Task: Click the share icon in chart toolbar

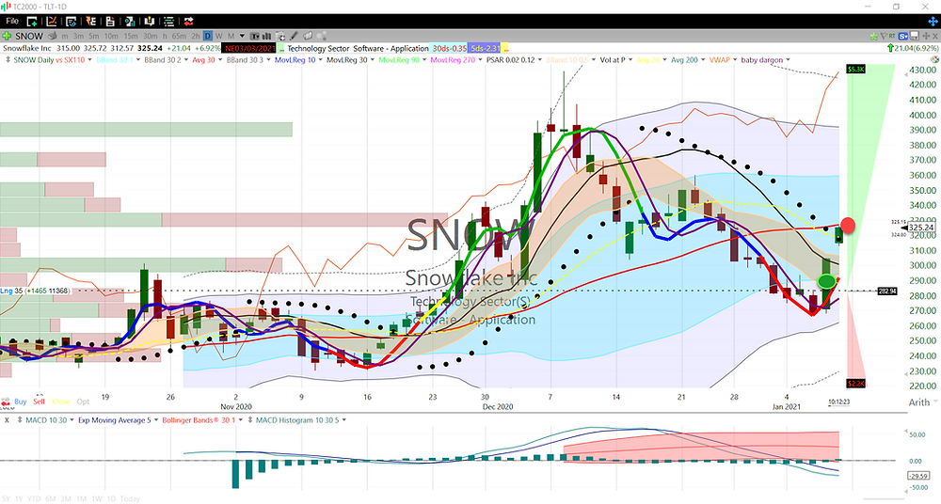Action: pos(322,36)
